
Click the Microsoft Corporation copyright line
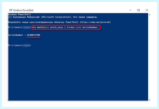tap(53, 17)
